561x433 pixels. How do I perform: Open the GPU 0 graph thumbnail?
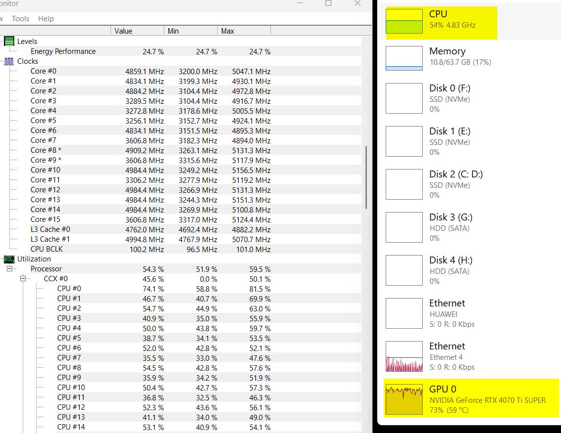tap(404, 399)
